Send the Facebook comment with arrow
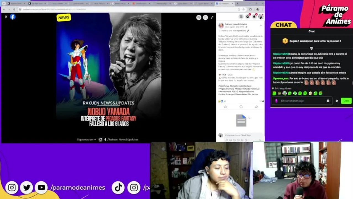 click(x=260, y=140)
